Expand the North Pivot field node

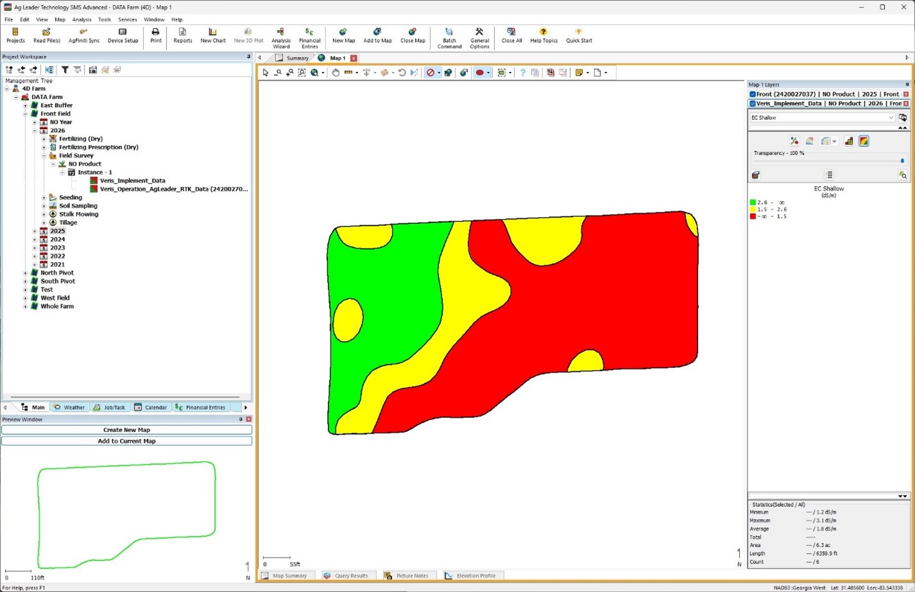coord(25,273)
